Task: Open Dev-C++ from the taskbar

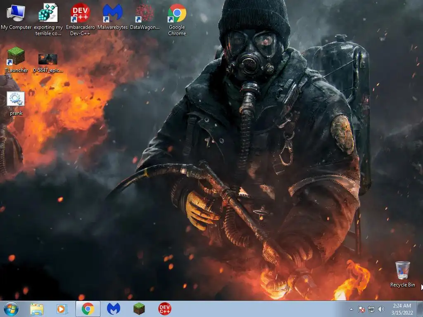Action: point(164,309)
